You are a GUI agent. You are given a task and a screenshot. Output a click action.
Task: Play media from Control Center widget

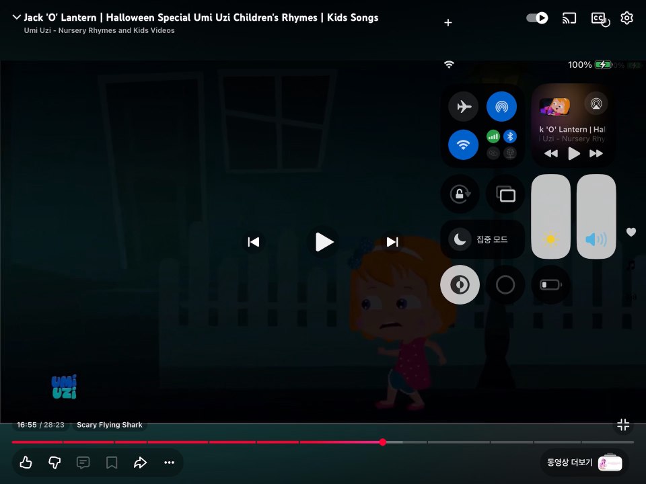(x=574, y=153)
